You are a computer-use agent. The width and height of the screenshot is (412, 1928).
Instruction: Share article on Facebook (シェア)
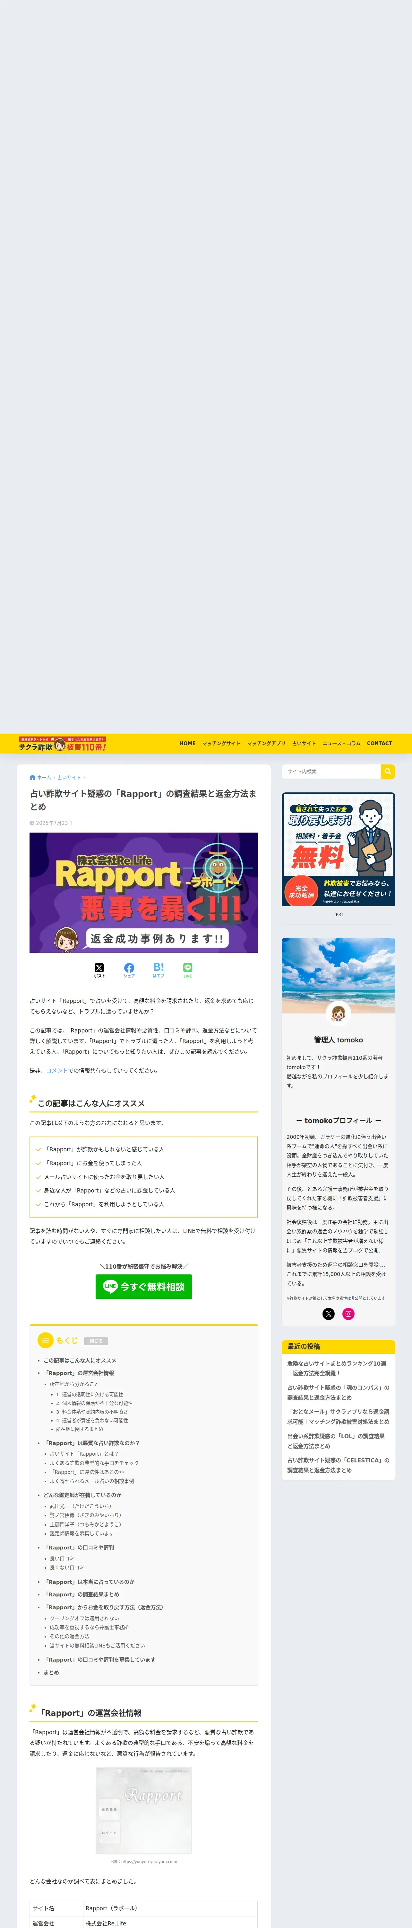click(129, 970)
